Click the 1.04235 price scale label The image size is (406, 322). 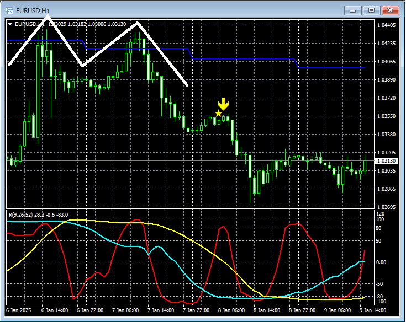coord(386,44)
